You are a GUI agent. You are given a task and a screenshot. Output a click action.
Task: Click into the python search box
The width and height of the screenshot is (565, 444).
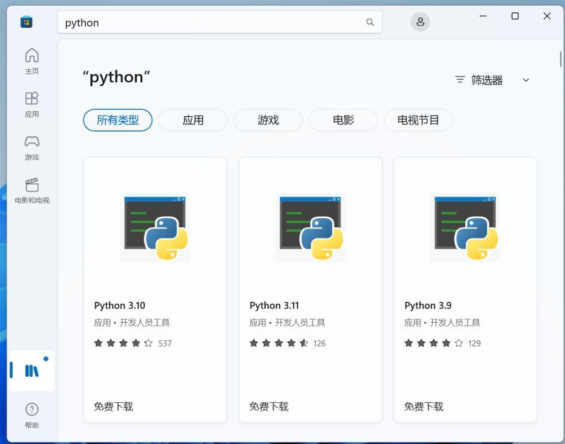pos(220,23)
